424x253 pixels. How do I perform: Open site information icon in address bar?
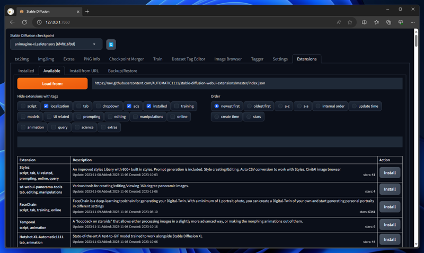(39, 22)
